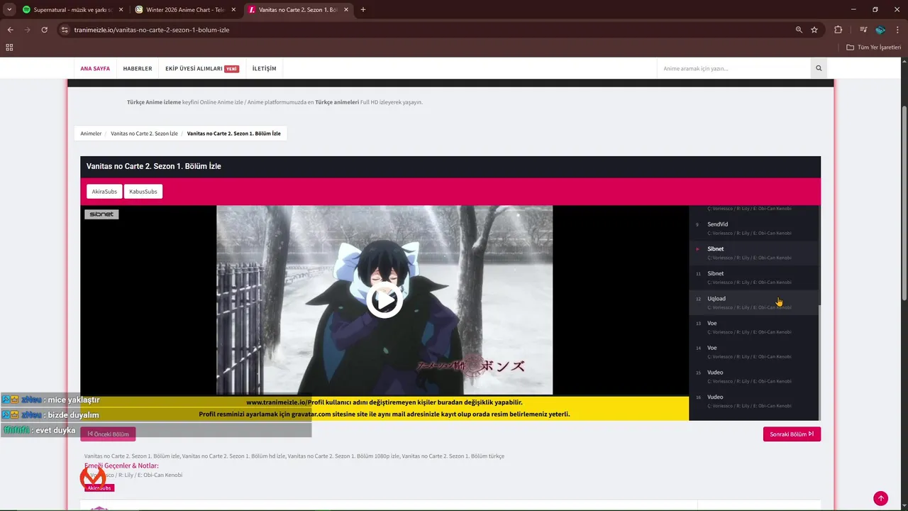908x511 pixels.
Task: Open the EKİP ÜYESİ ALIMLARI menu item
Action: [x=202, y=69]
